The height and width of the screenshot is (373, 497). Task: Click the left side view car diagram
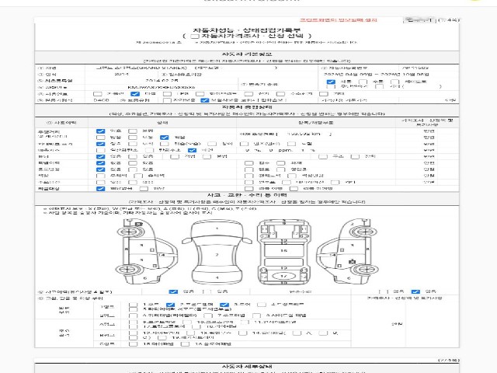[x=147, y=251]
